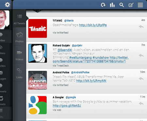The image size is (147, 121).
Task: Open the goo.gl/KeA3J link
Action: [x=67, y=106]
